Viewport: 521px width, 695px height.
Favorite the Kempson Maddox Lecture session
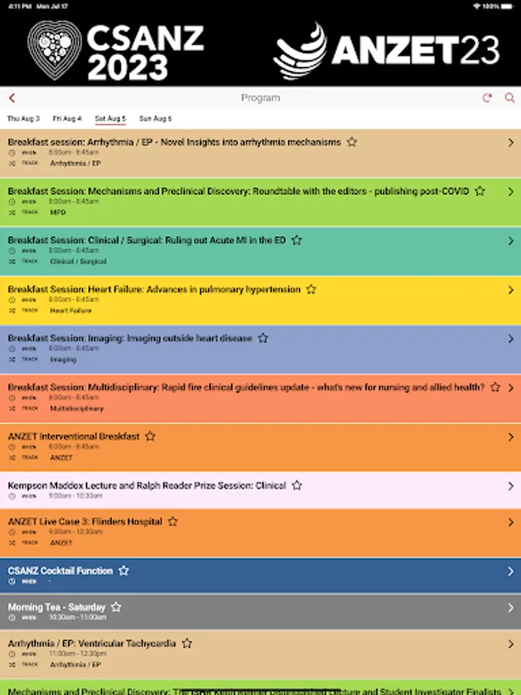pyautogui.click(x=297, y=486)
